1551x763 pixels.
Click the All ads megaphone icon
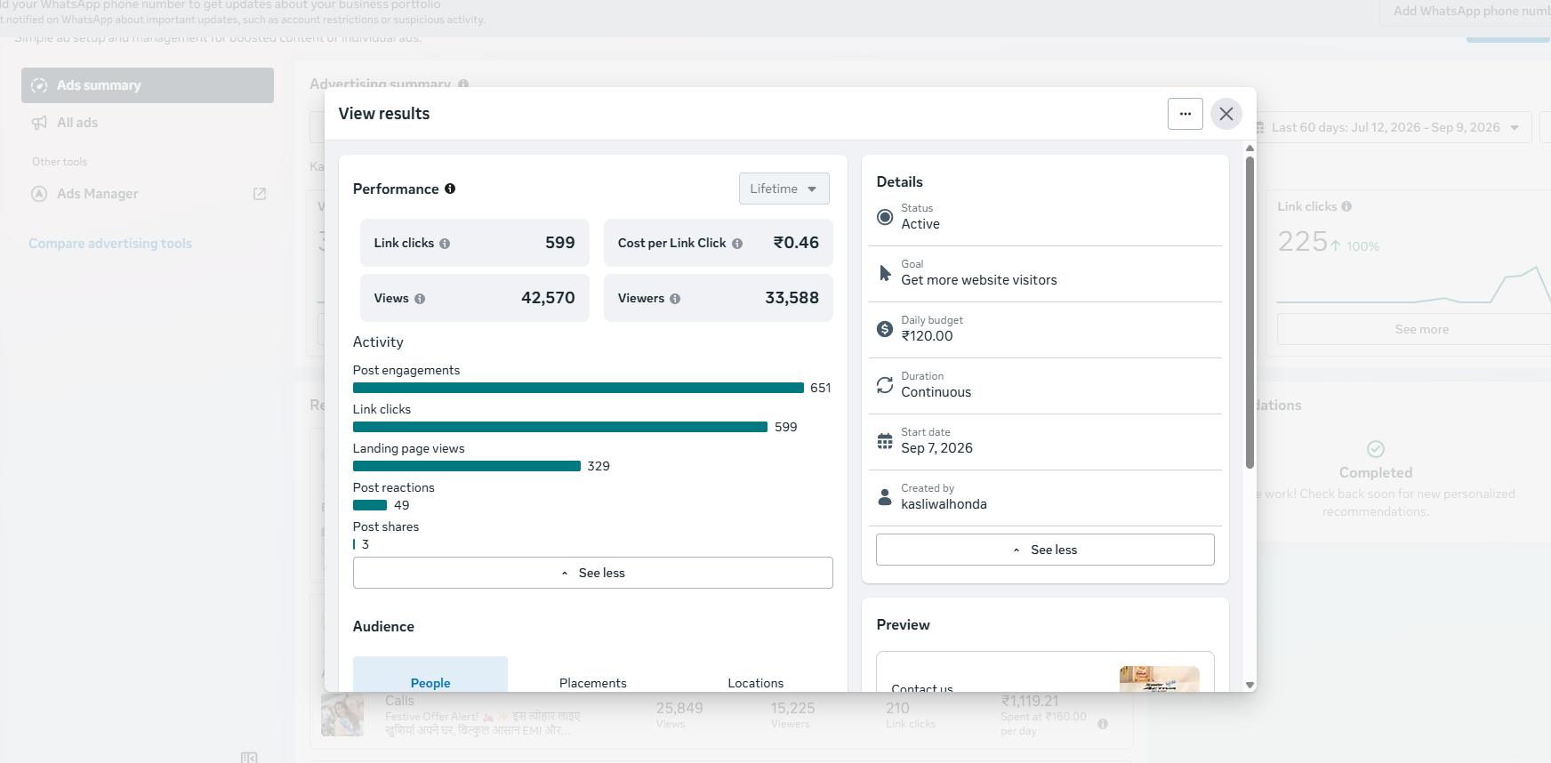click(39, 123)
